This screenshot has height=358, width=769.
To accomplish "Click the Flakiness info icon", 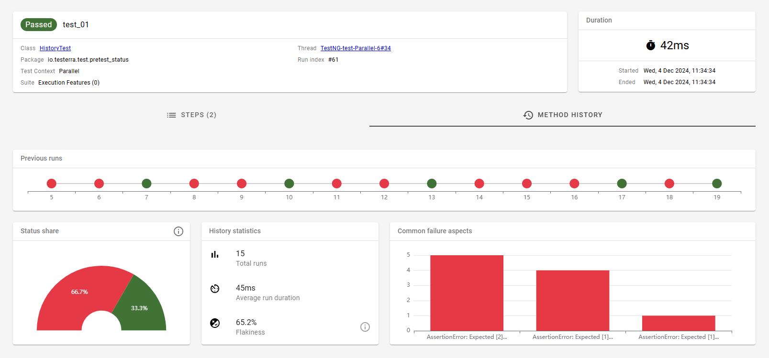I will pyautogui.click(x=365, y=327).
